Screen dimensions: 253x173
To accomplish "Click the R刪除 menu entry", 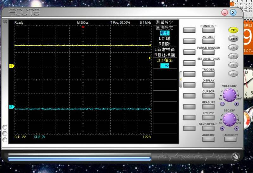I will click(164, 44).
